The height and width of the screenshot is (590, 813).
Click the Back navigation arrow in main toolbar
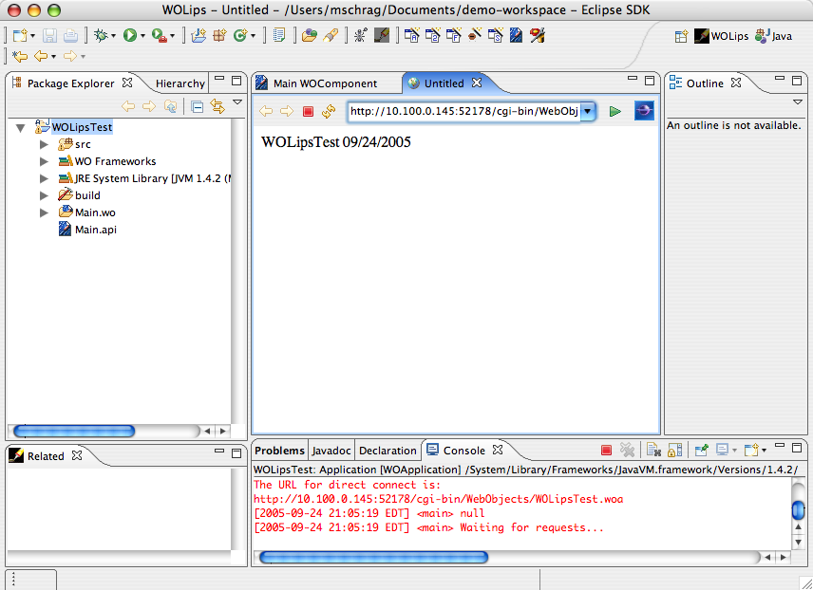41,56
